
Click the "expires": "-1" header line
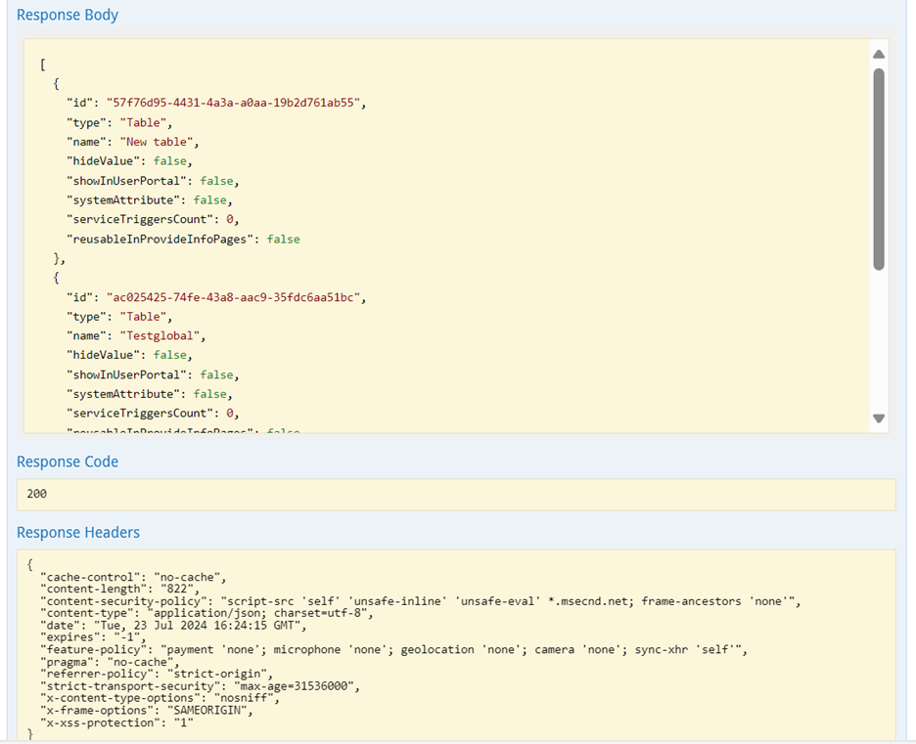click(93, 637)
